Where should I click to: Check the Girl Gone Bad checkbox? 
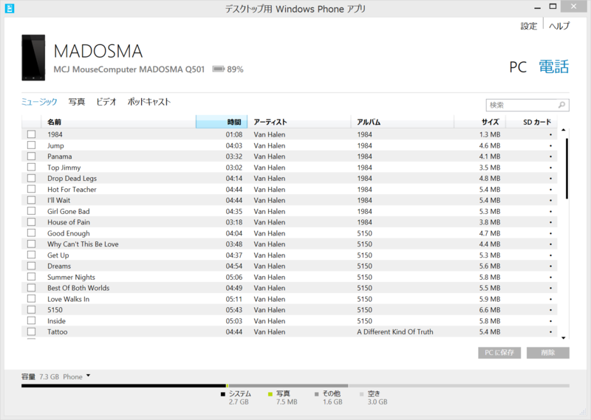pyautogui.click(x=31, y=211)
